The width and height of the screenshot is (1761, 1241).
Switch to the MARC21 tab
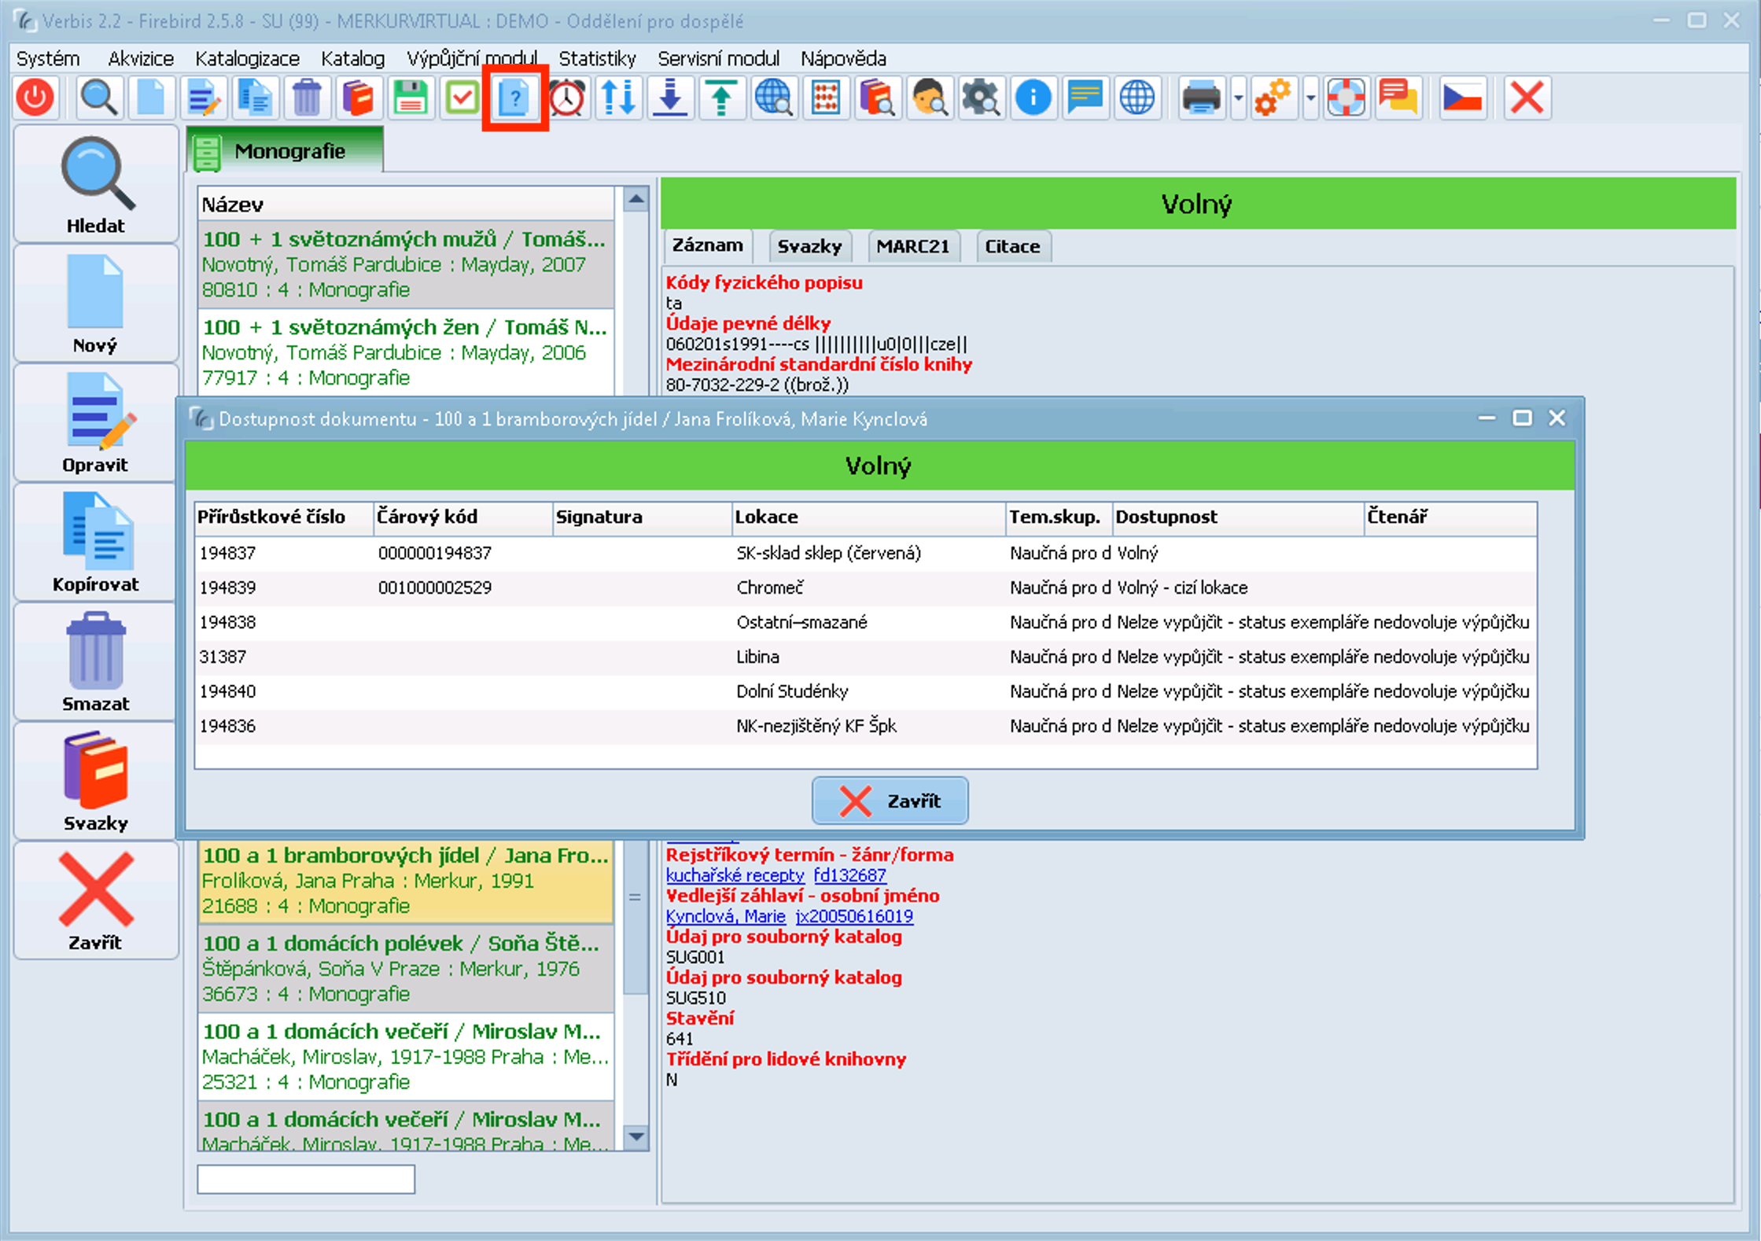912,246
